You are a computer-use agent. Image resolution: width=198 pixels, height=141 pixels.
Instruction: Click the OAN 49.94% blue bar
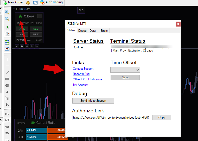click(36, 130)
